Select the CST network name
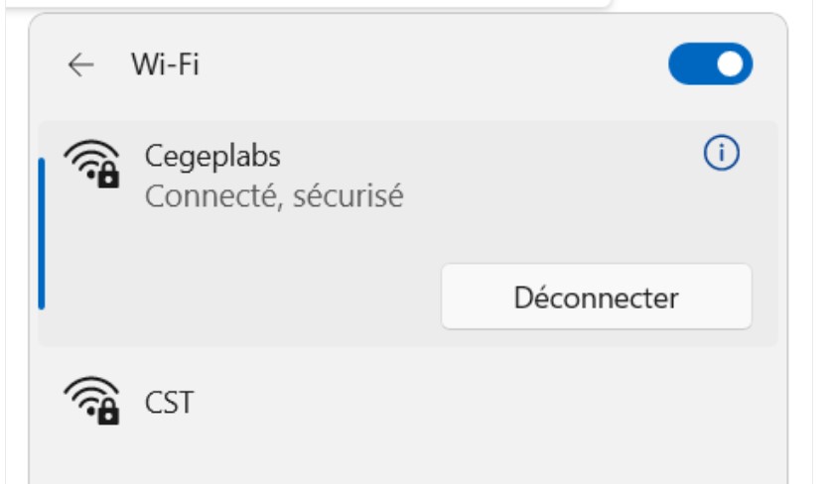Screen dimensions: 834x484 (169, 403)
